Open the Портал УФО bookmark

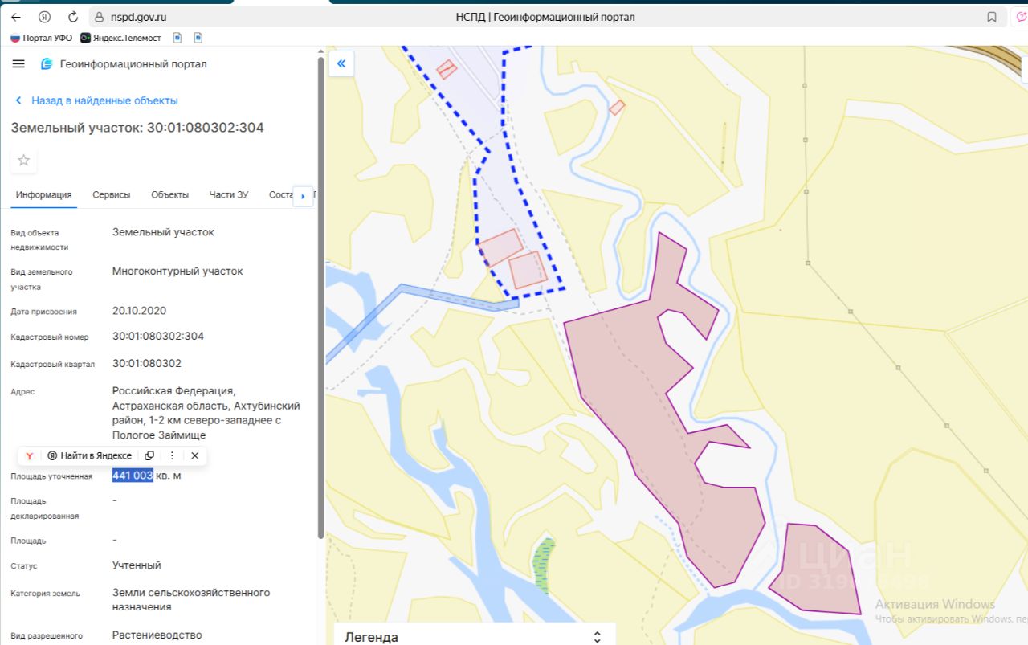[41, 38]
